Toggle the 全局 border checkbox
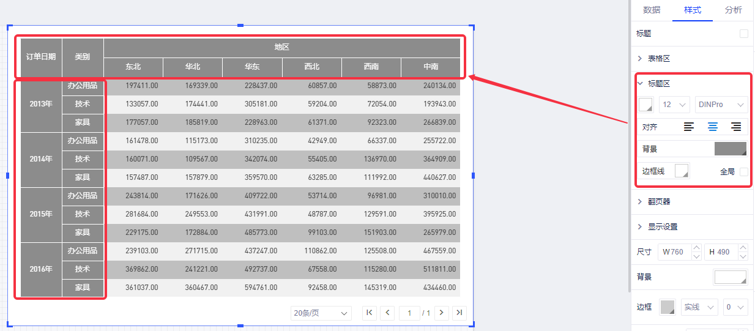 tap(743, 172)
